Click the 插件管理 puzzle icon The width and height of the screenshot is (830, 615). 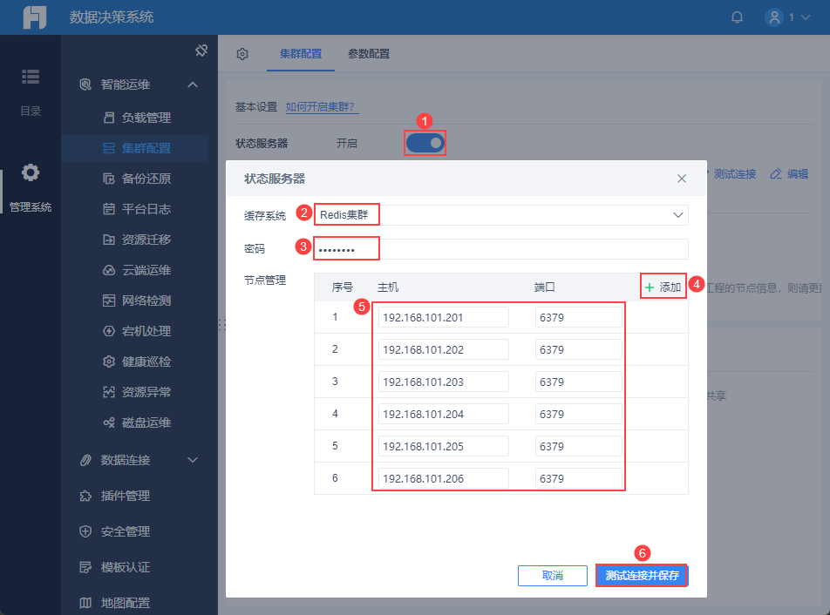pyautogui.click(x=85, y=496)
